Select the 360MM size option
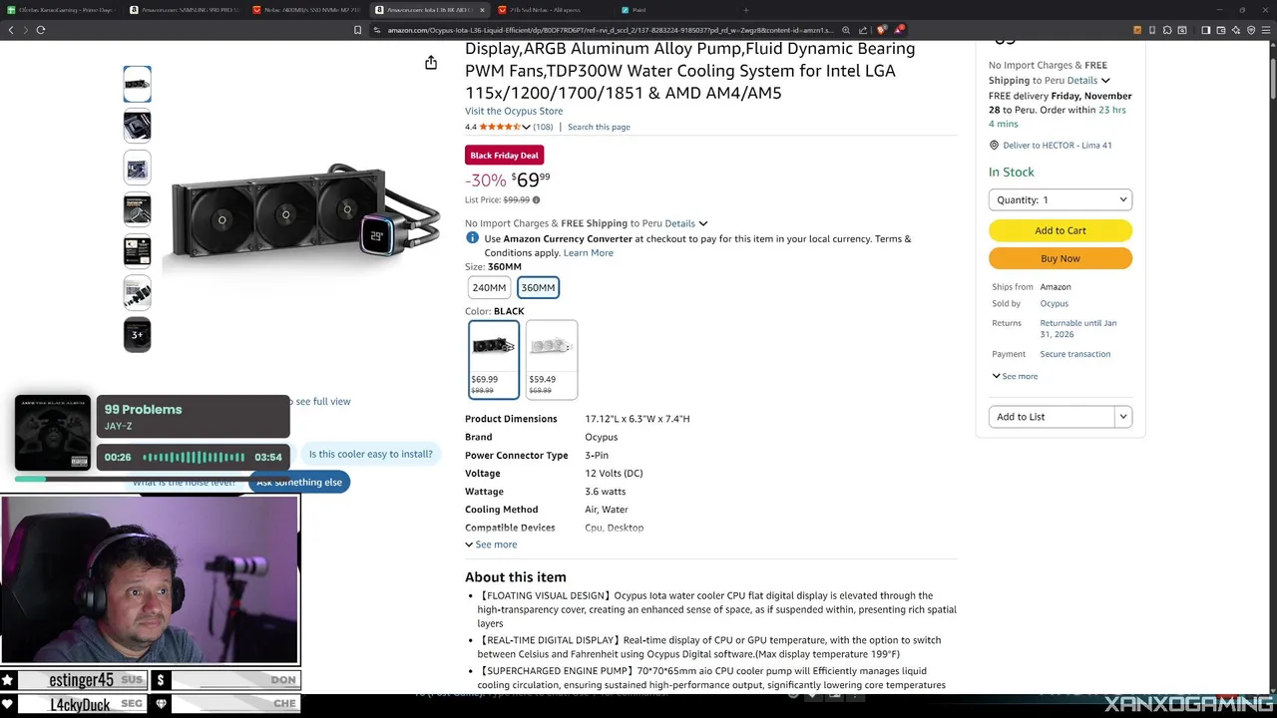 (538, 287)
